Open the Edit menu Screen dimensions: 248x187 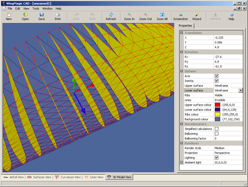coord(18,9)
